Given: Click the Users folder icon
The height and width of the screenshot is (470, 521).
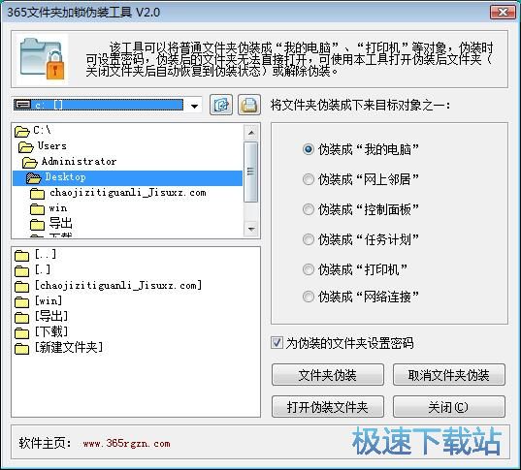Looking at the screenshot, I should 26,146.
